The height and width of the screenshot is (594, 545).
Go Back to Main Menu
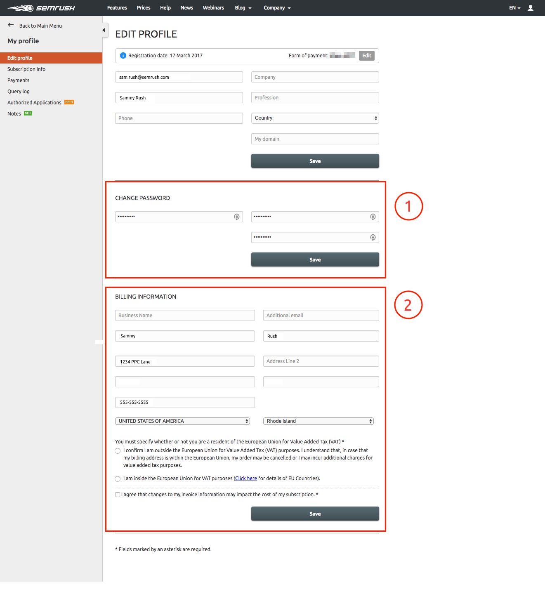(40, 26)
